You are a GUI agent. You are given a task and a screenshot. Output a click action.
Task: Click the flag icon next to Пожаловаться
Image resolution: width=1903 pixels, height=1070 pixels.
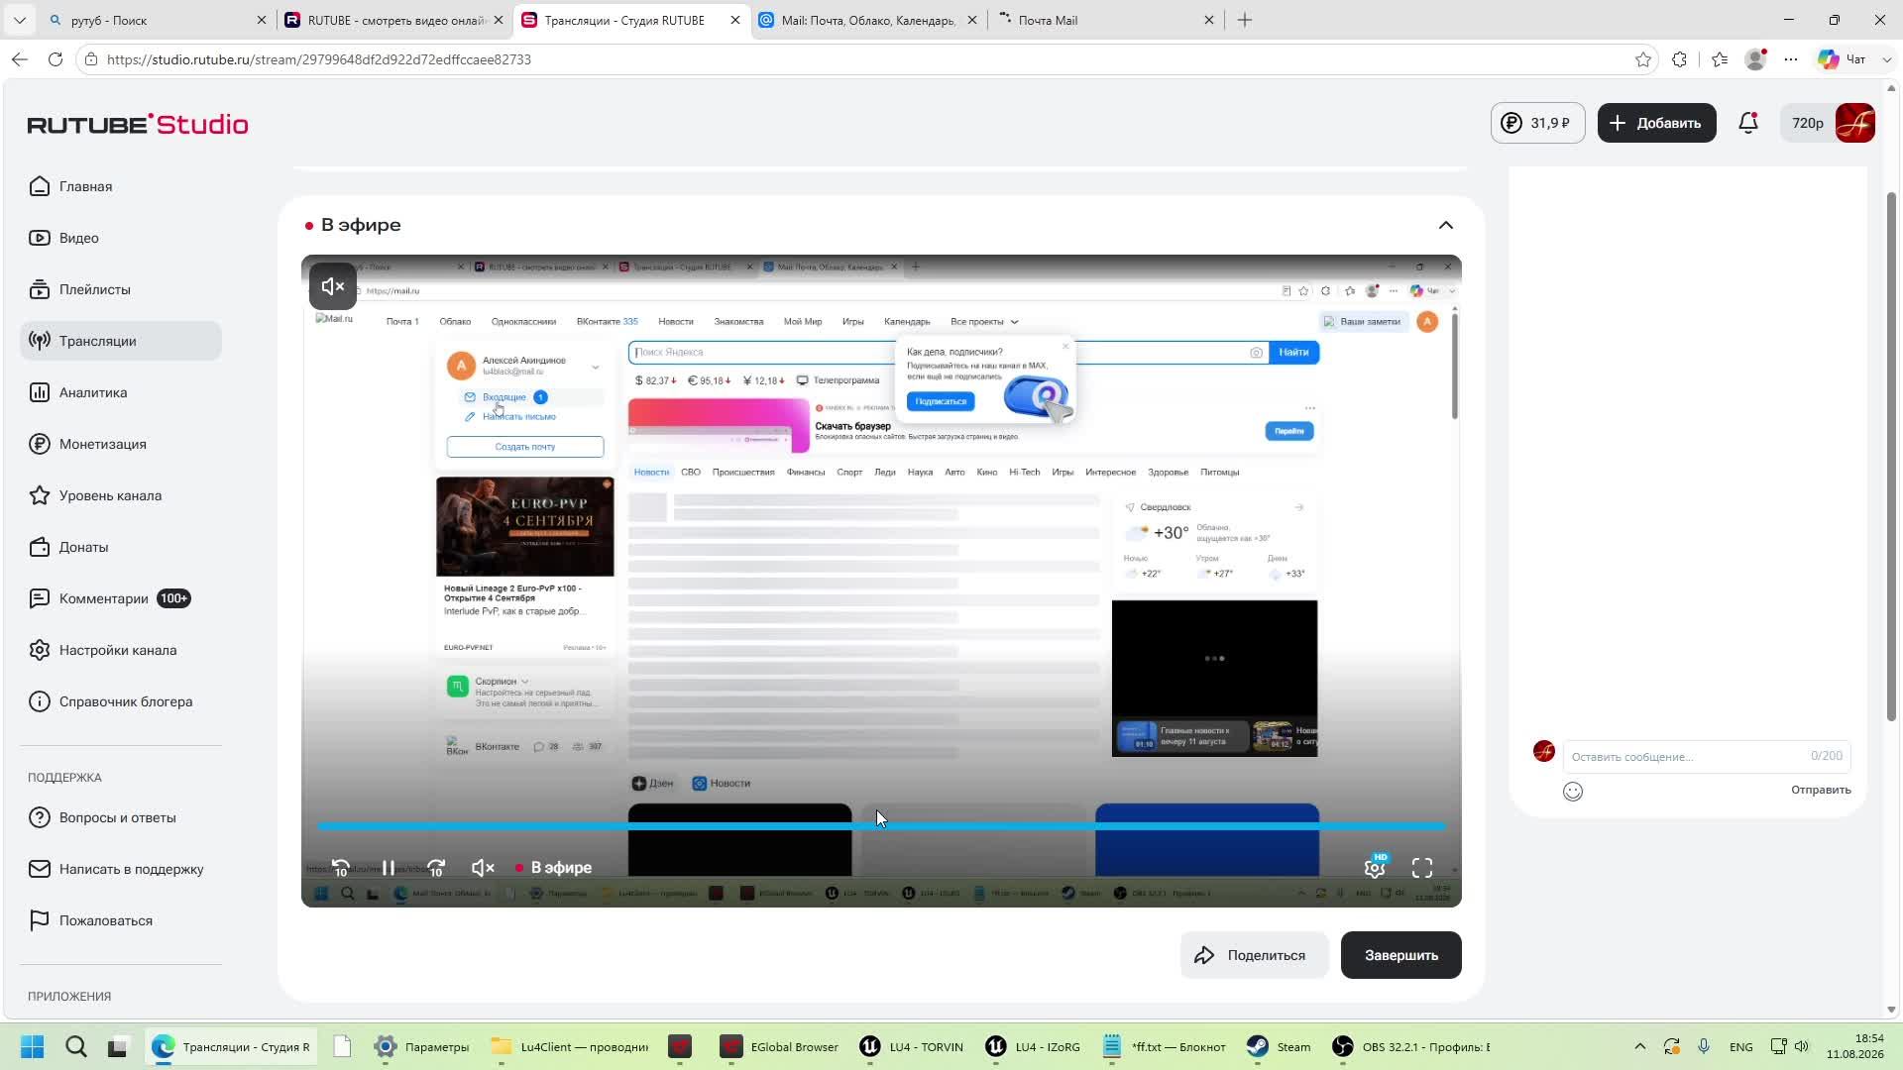pos(40,920)
